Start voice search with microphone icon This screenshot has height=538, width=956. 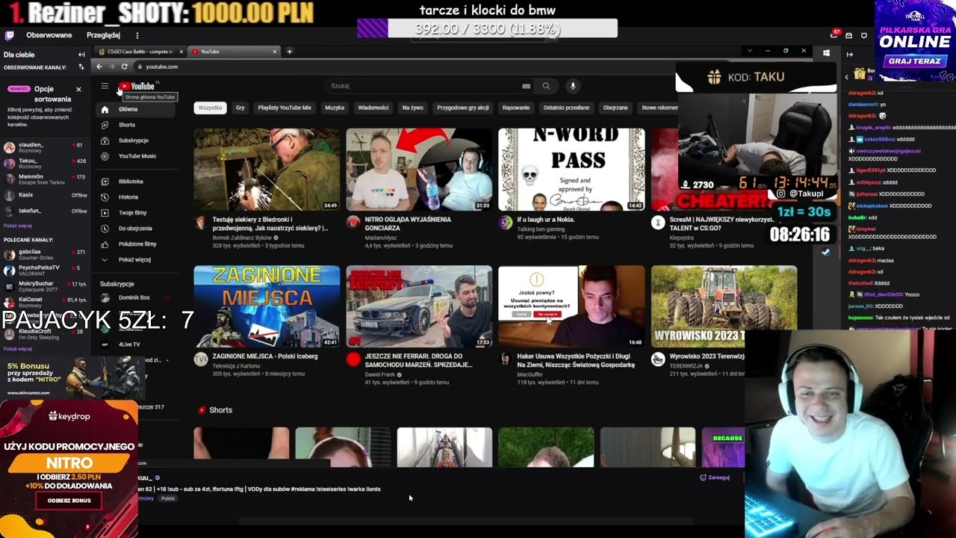[x=573, y=86]
